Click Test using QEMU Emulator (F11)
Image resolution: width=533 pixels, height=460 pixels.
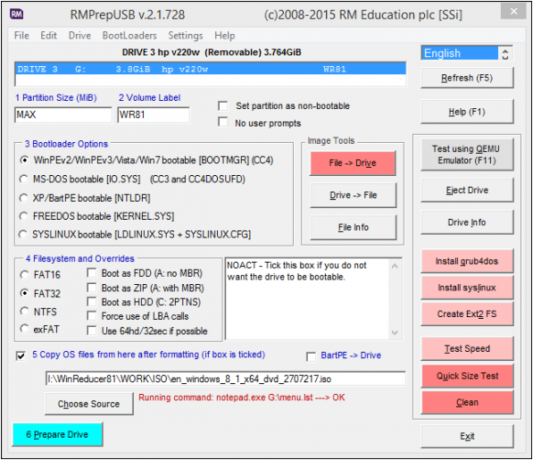coord(467,155)
